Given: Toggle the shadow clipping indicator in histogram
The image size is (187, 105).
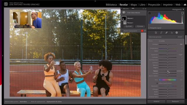Looking at the screenshot, I should coord(149,13).
